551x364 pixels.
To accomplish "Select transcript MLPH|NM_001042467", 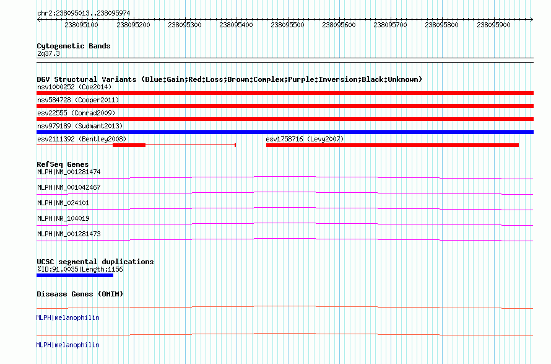I will tap(69, 188).
